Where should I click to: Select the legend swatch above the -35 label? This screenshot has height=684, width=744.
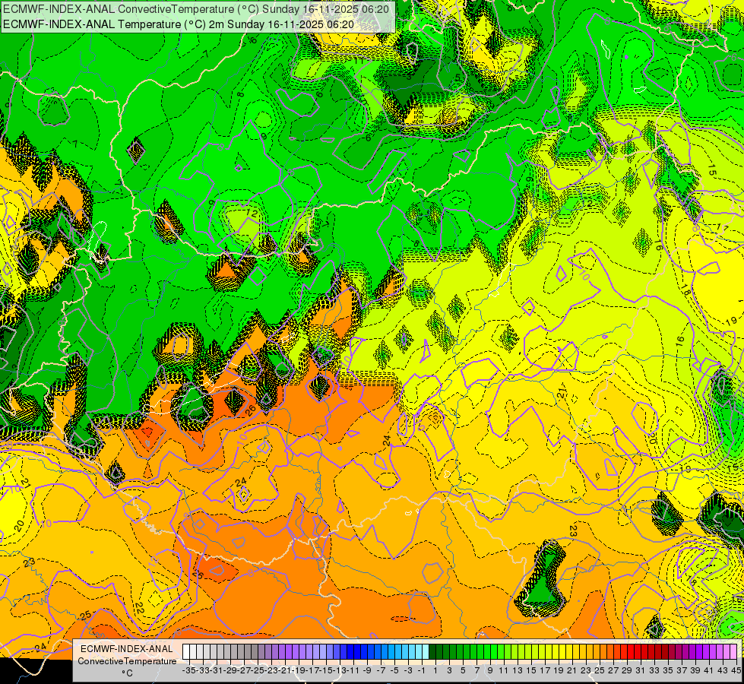186,652
